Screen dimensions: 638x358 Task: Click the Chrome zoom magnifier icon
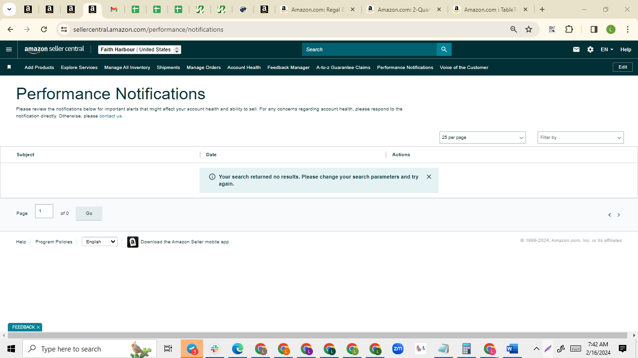[514, 29]
